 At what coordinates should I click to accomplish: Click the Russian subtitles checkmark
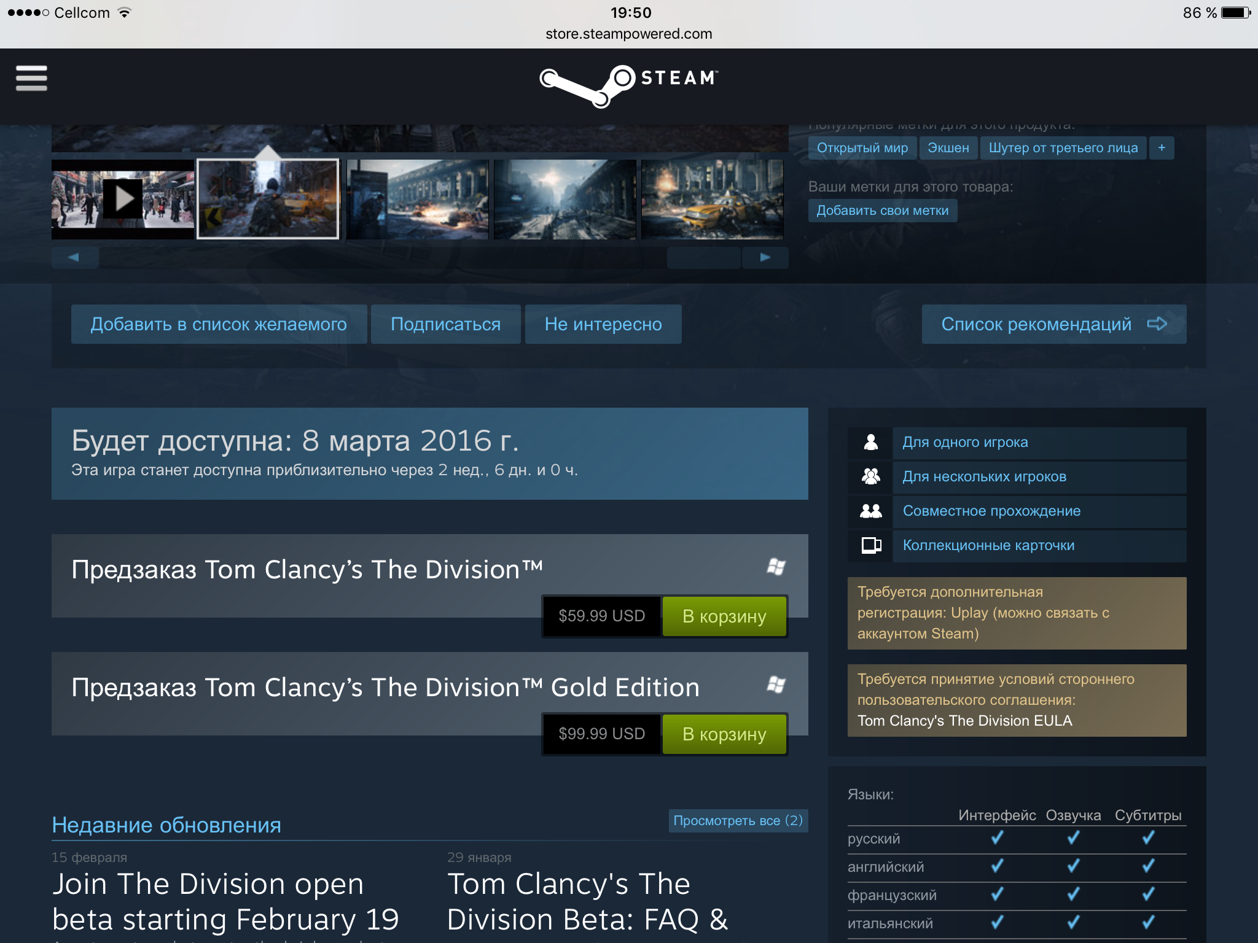[1148, 838]
